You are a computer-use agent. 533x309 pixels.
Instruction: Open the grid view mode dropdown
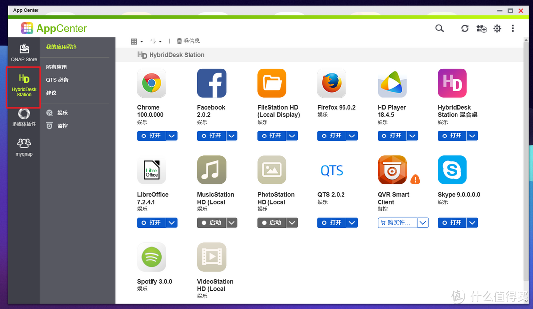coord(137,41)
